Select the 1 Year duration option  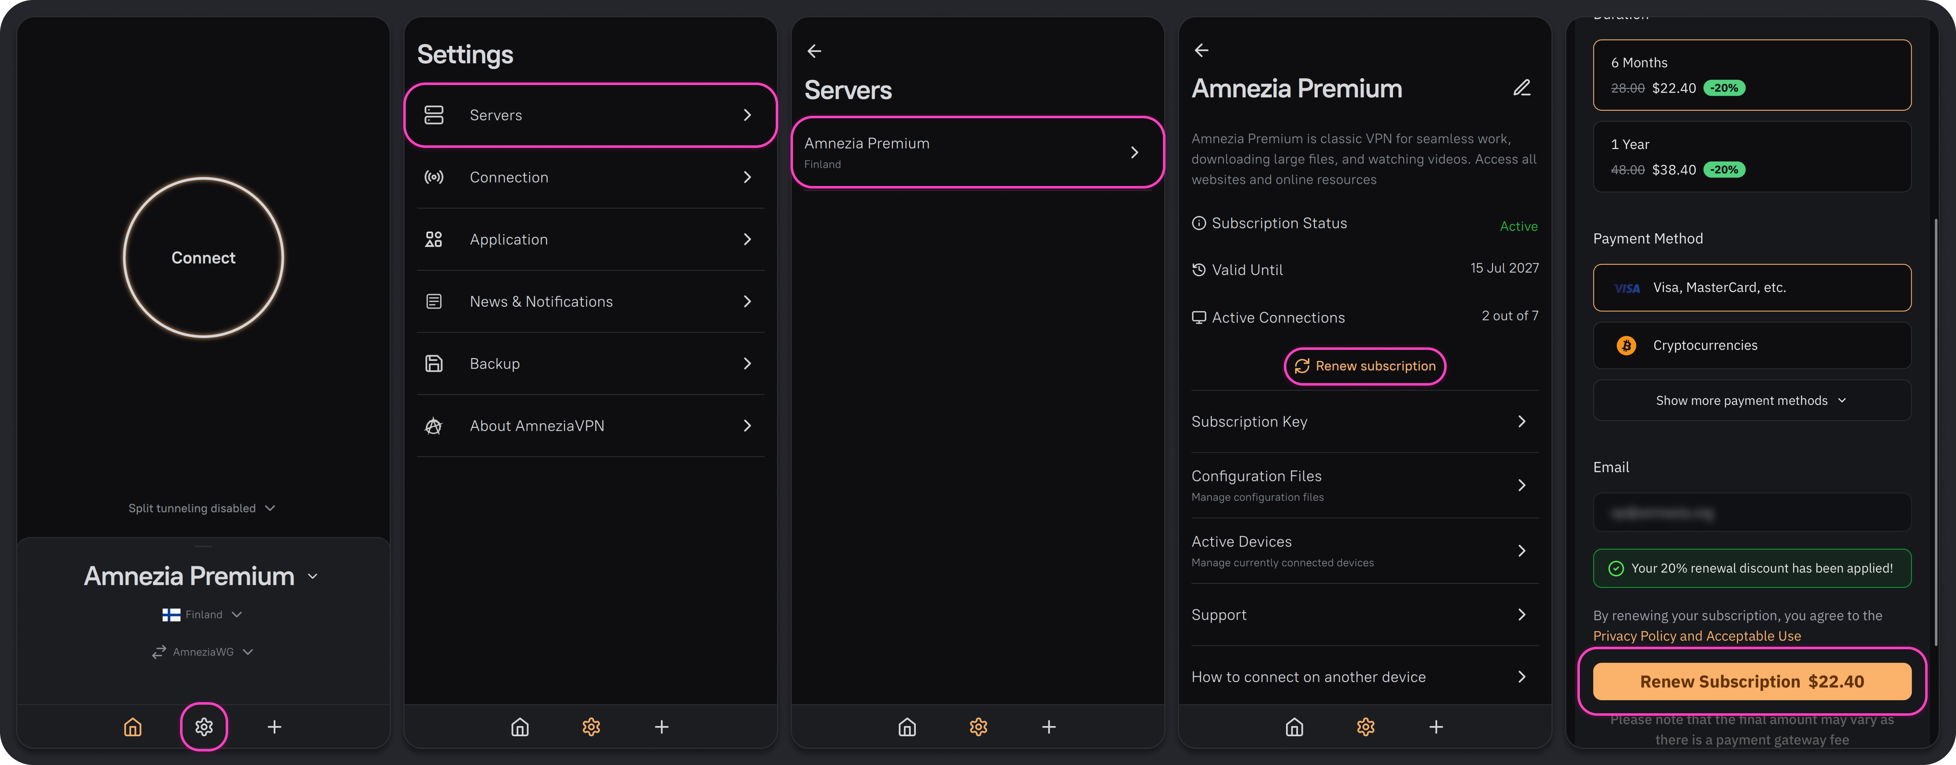[1752, 157]
